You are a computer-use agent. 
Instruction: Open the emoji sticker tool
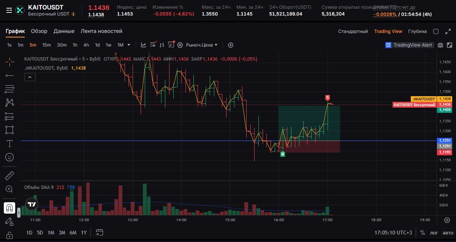[x=9, y=157]
